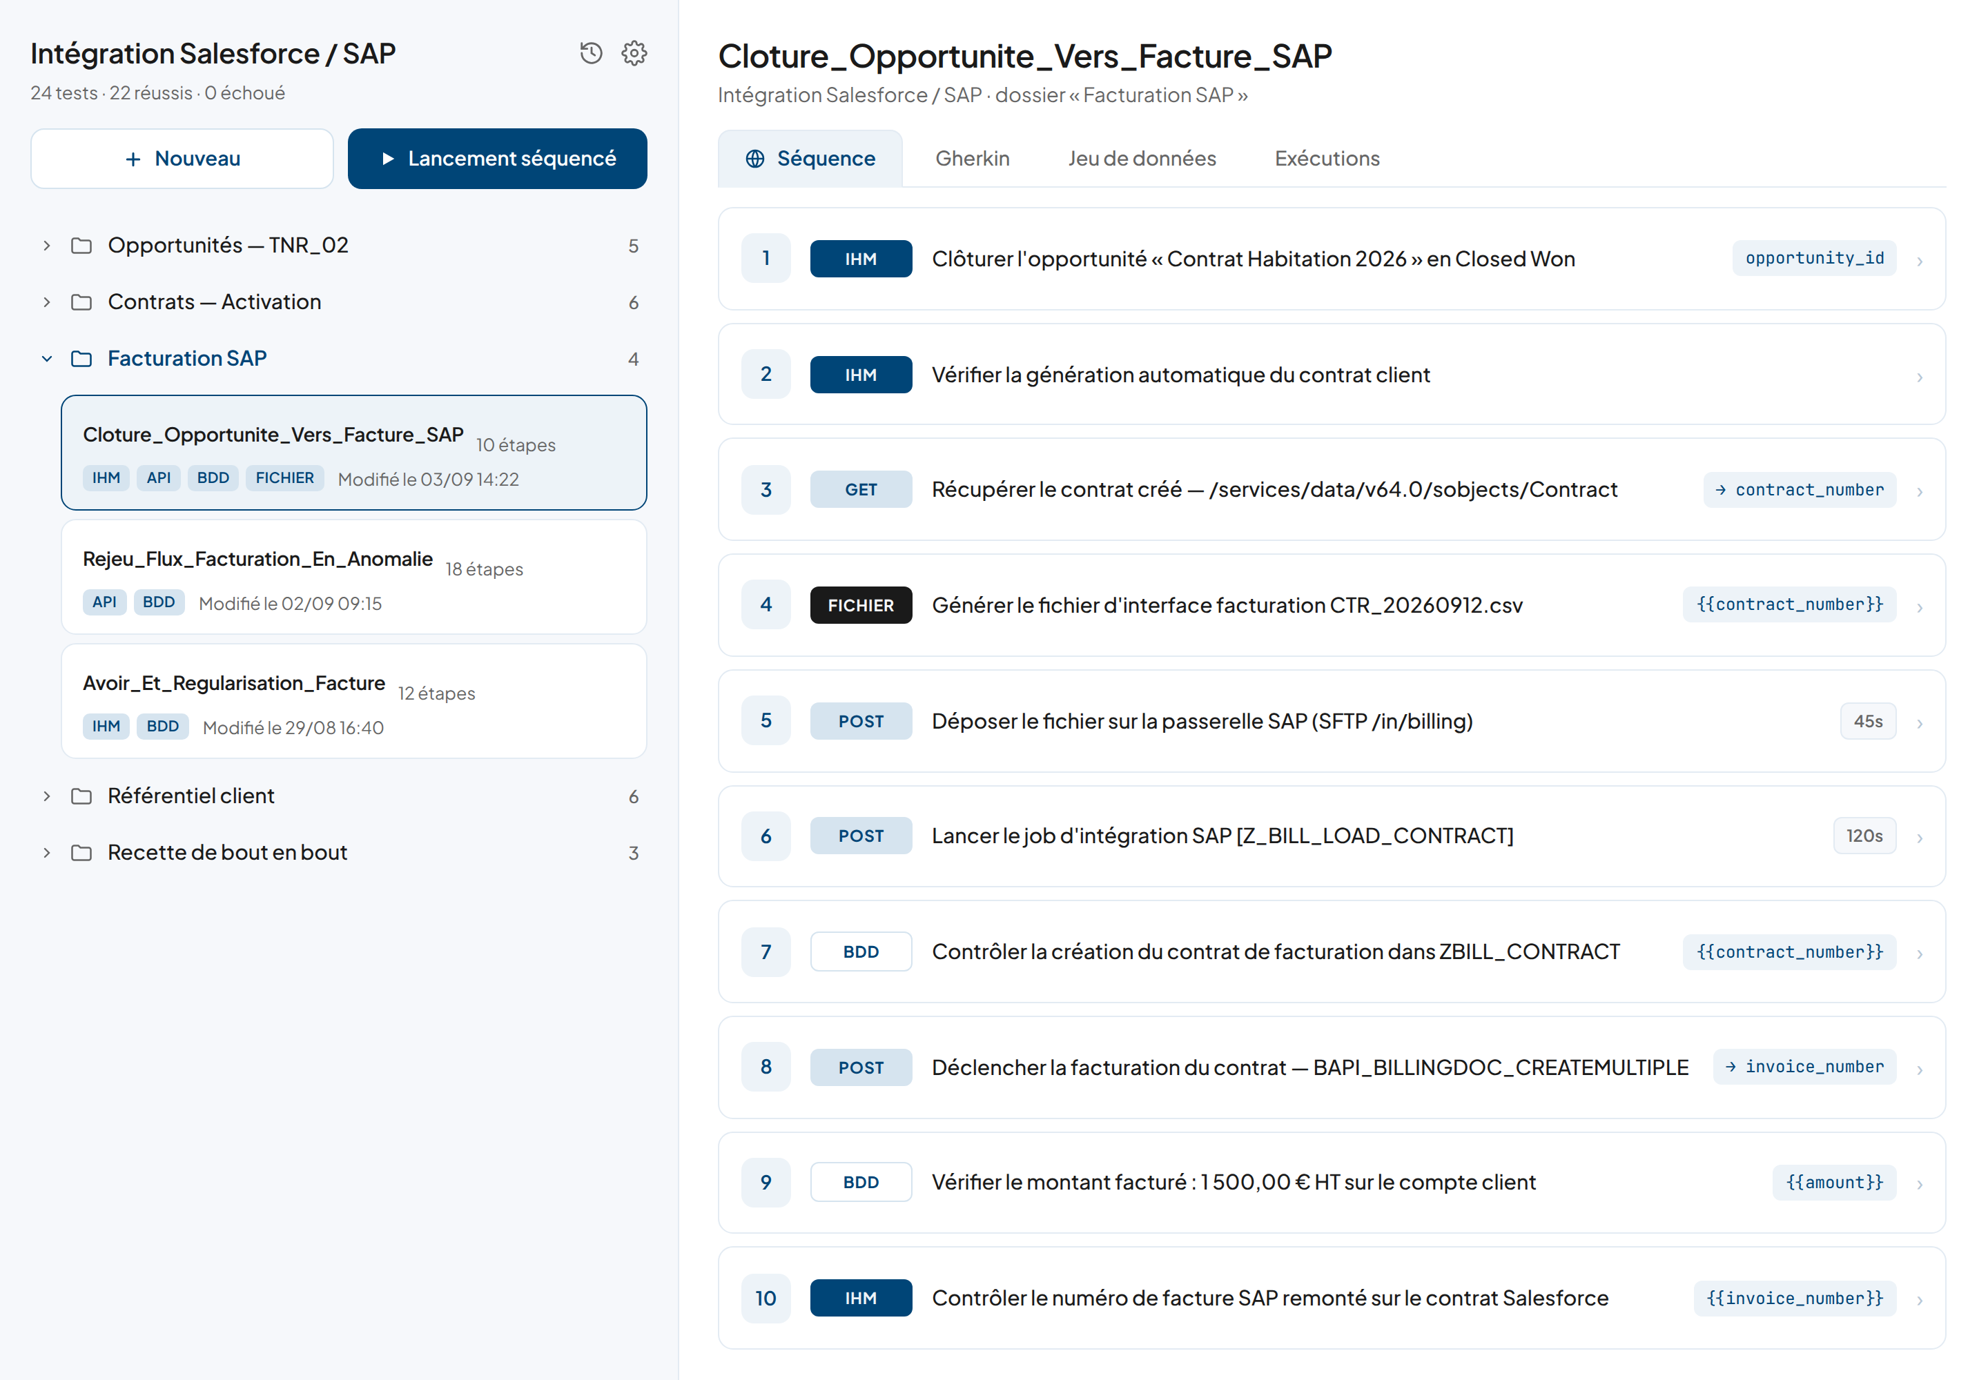1988x1380 pixels.
Task: Click the folder icon beside Recette de bout en bout
Action: (81, 853)
